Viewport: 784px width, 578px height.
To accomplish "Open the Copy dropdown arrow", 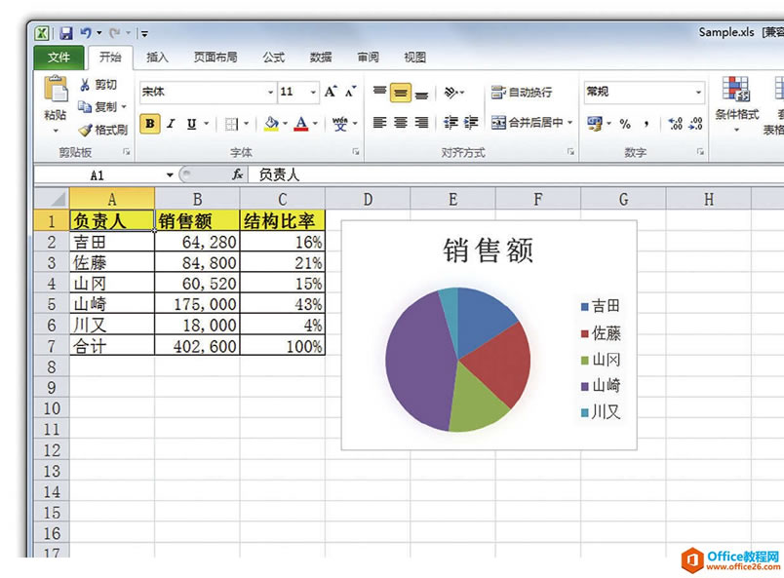I will coord(124,106).
